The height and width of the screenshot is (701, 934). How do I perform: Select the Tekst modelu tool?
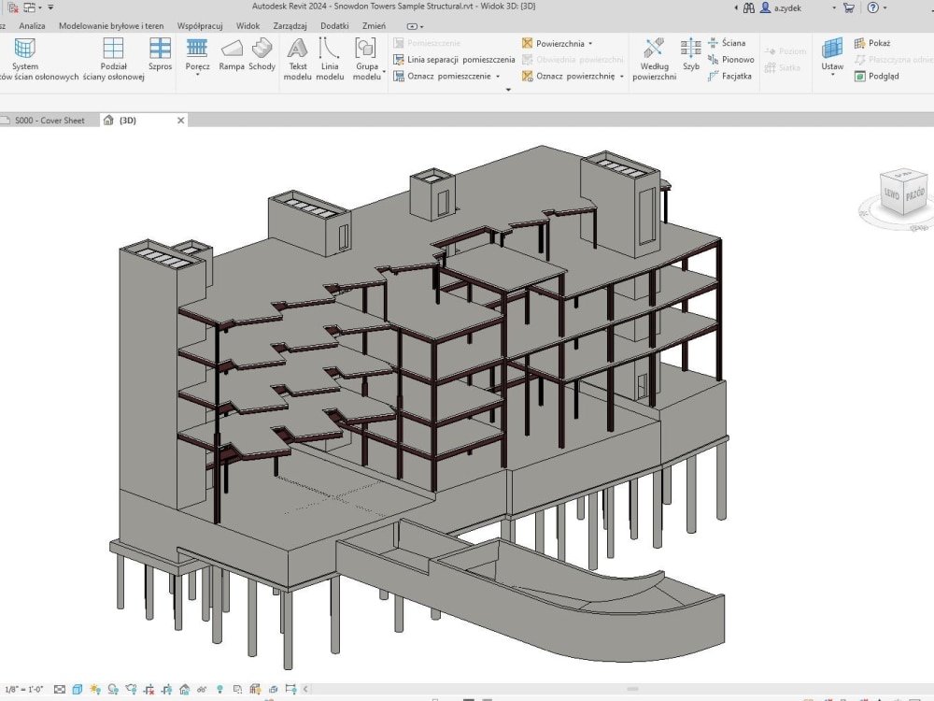tap(297, 58)
